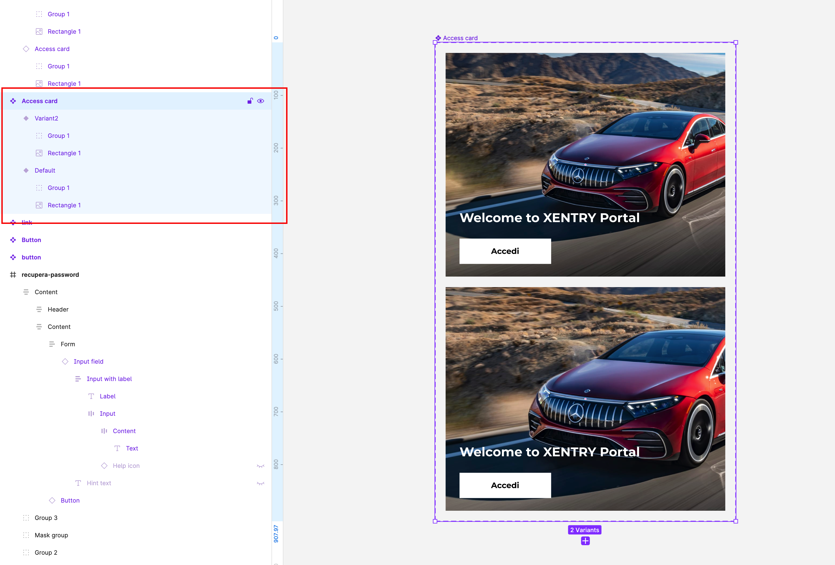Screen dimensions: 835x565
Task: Click the component-set icon beside selected Access card
Action: [x=13, y=101]
